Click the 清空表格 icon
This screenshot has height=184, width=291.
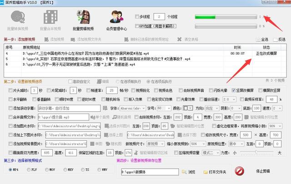[x=179, y=40]
